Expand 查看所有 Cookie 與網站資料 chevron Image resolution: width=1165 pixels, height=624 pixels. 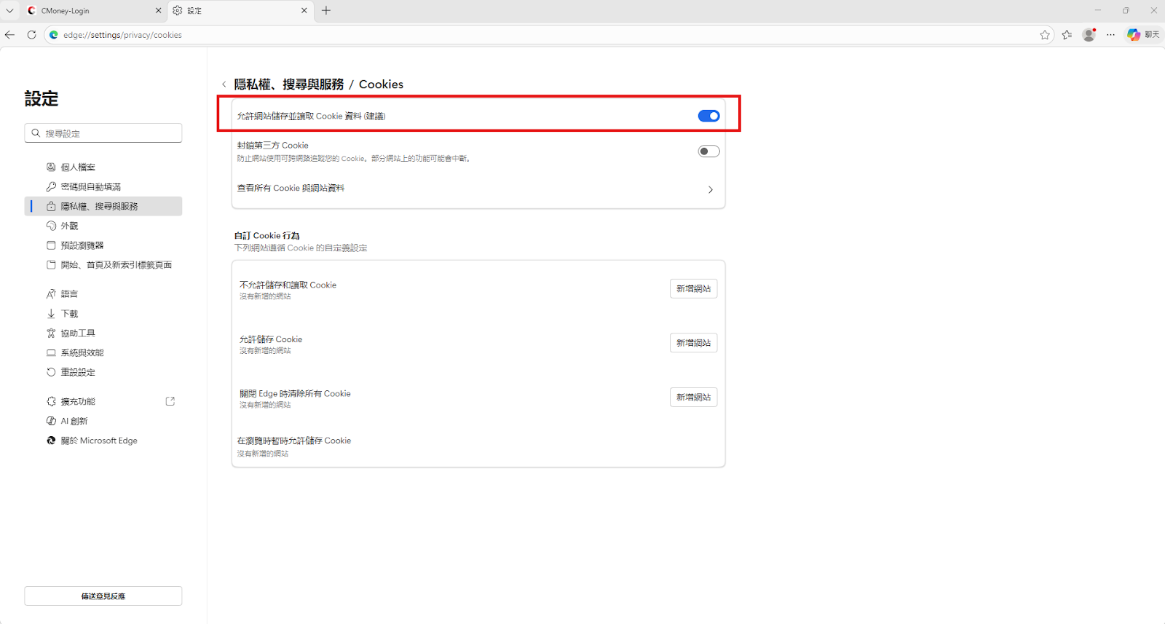711,189
